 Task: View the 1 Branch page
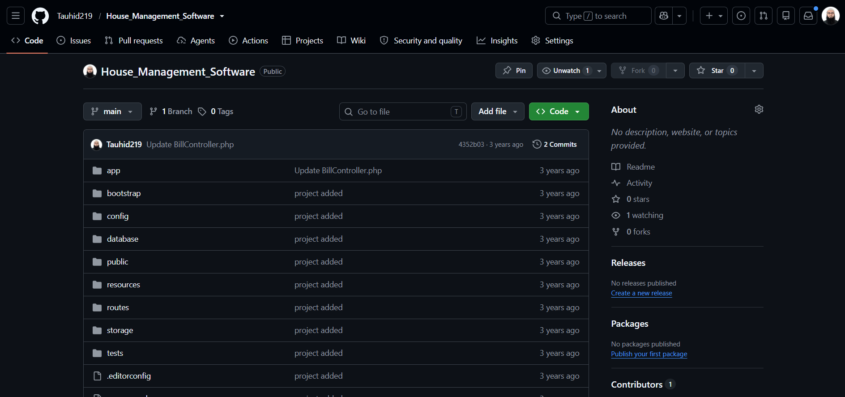click(171, 111)
